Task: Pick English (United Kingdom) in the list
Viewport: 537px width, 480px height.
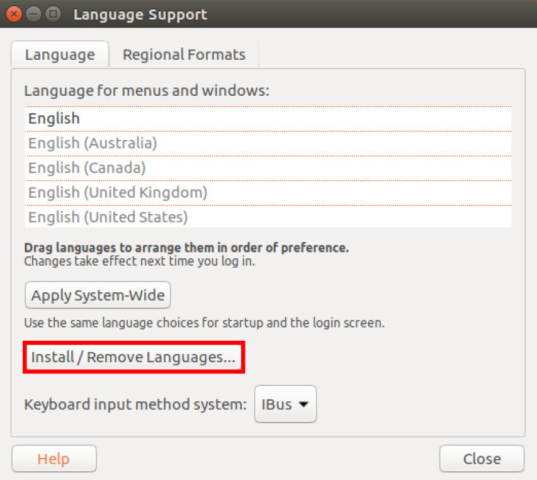Action: tap(118, 192)
